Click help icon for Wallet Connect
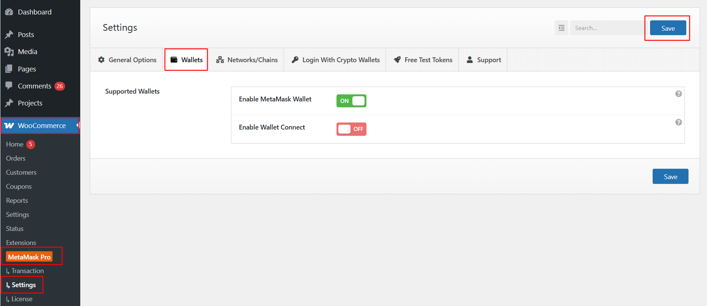Image resolution: width=707 pixels, height=306 pixels. 679,122
